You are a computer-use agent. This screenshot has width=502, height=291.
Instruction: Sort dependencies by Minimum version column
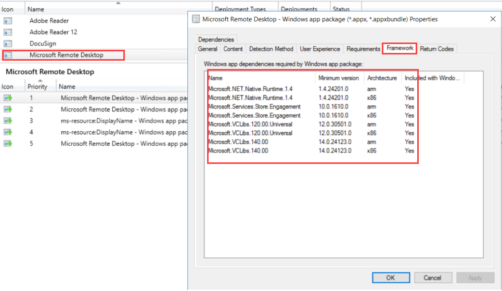[339, 78]
